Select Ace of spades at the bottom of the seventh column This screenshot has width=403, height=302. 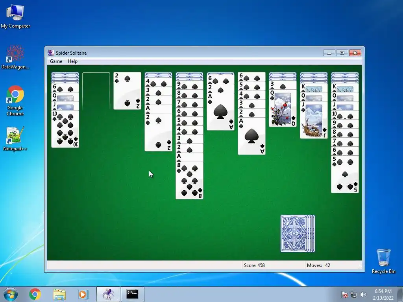pos(251,136)
